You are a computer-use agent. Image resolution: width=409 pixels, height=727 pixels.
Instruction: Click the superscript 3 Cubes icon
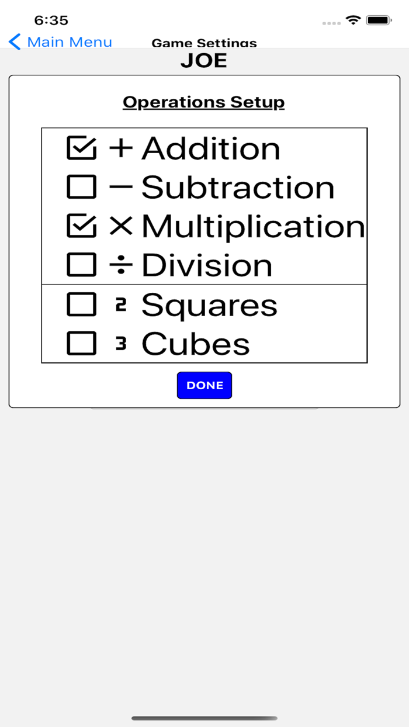point(121,342)
